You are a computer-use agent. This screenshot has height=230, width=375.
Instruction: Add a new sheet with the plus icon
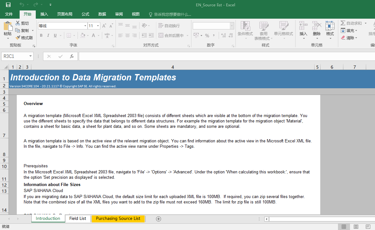[158, 219]
